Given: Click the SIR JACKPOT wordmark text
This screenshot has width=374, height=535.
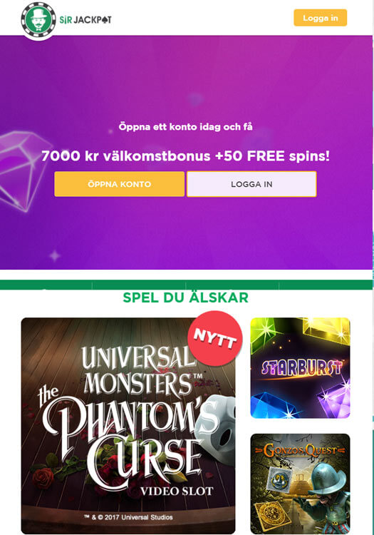Looking at the screenshot, I should coord(85,20).
